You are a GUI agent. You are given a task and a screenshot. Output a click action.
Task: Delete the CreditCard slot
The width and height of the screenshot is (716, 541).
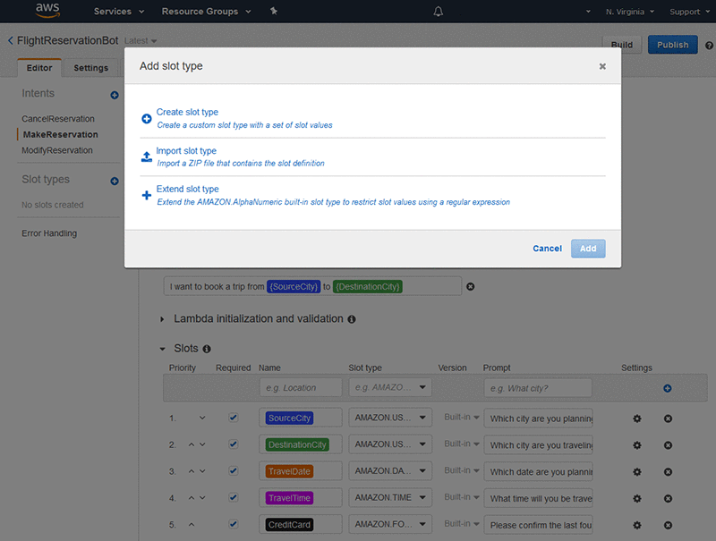(668, 525)
